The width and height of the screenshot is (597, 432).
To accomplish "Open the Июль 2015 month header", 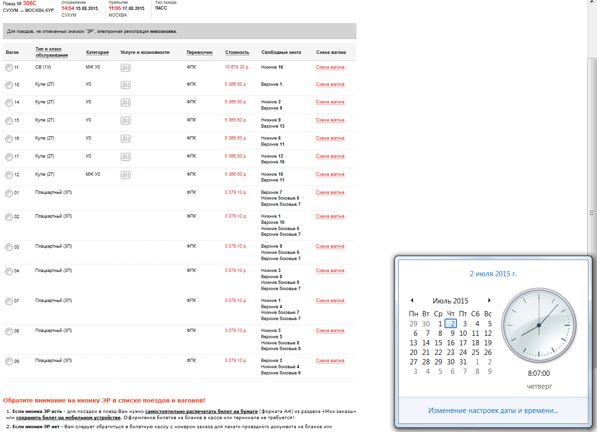I will (x=450, y=301).
